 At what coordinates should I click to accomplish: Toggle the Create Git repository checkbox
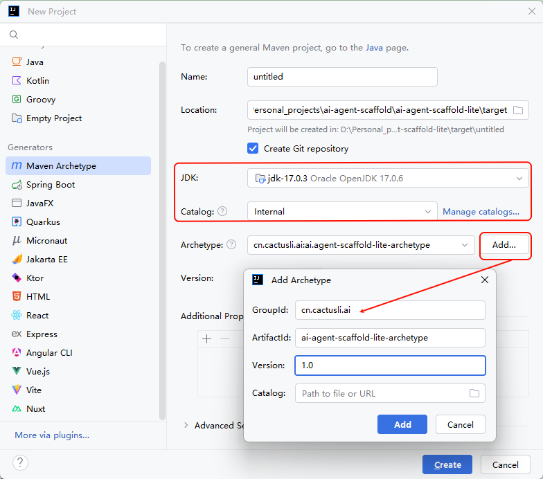(x=253, y=148)
